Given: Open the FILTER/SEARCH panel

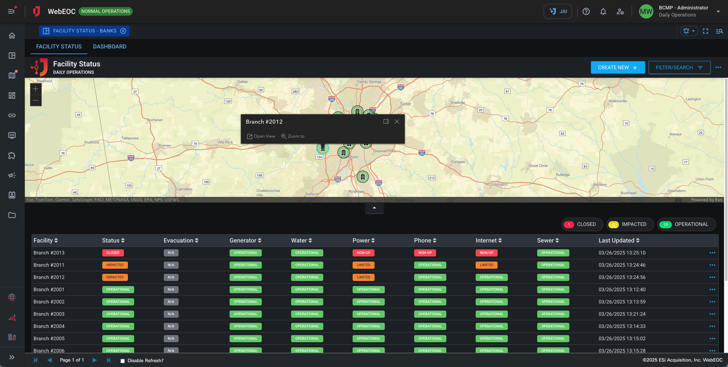Looking at the screenshot, I should click(679, 68).
